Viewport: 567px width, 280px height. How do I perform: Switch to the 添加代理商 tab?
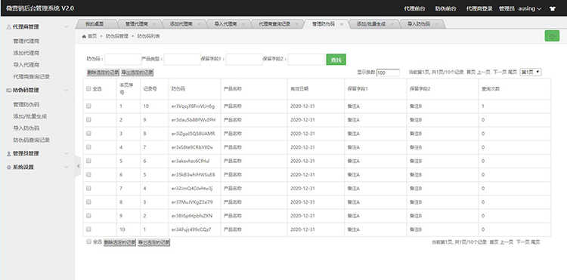[181, 24]
